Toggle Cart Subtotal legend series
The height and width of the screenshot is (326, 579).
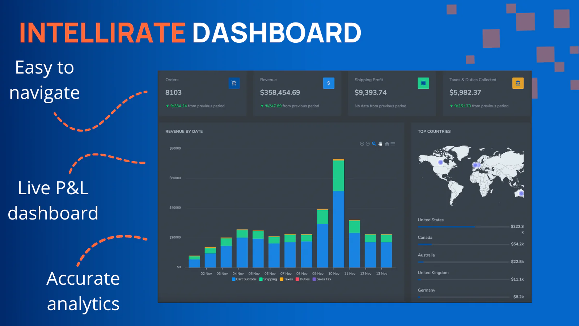244,279
